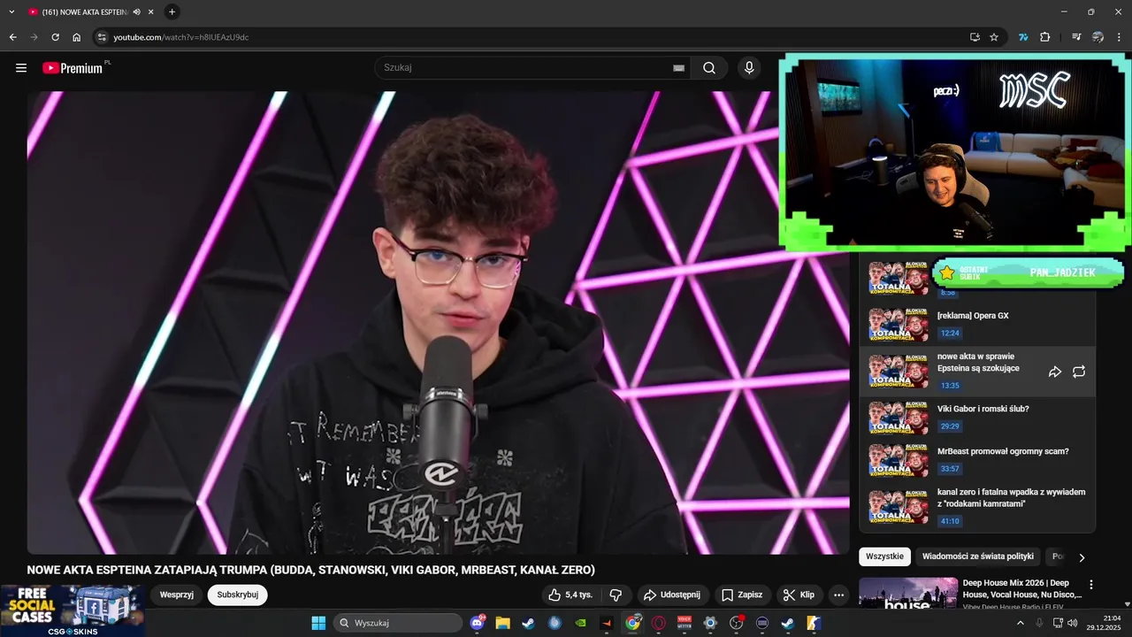The image size is (1132, 637).
Task: Dislike the video
Action: pyautogui.click(x=616, y=595)
